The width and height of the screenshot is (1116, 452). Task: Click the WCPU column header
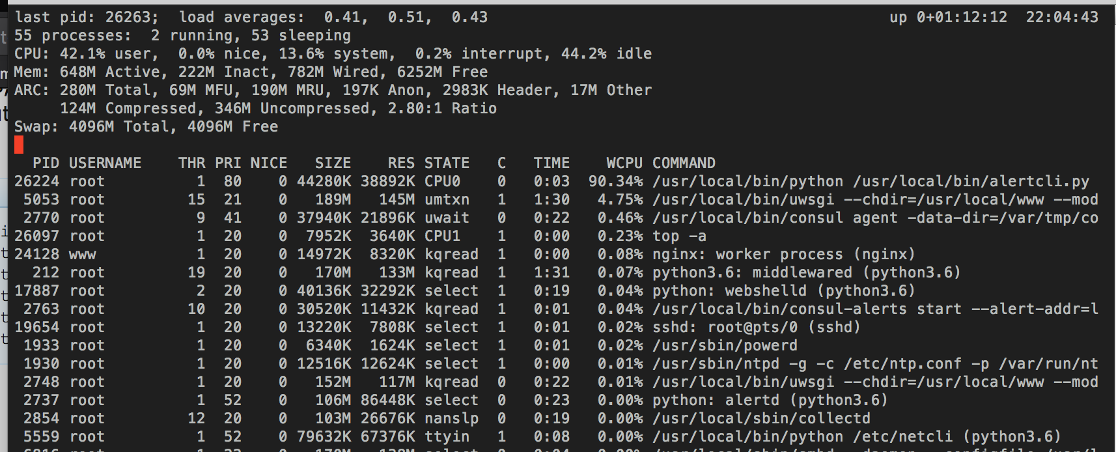(x=624, y=163)
